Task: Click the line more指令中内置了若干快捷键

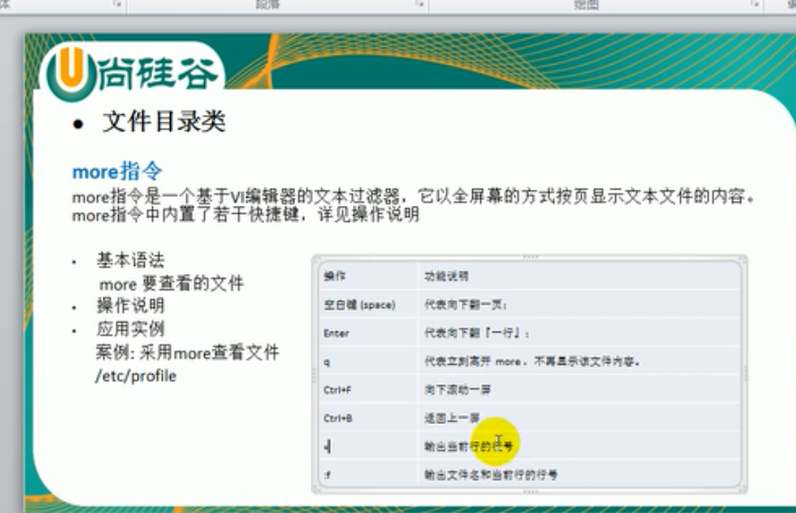Action: pos(246,215)
